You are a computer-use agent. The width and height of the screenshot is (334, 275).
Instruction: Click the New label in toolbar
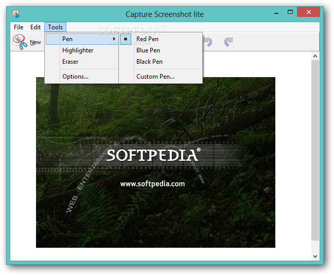[35, 42]
